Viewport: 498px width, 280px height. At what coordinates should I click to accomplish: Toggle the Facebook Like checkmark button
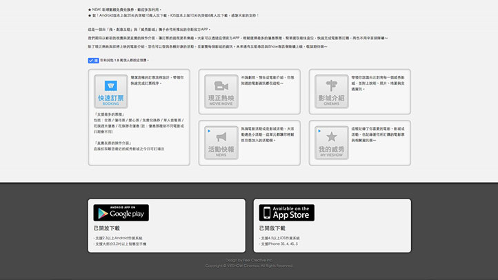[x=92, y=61]
